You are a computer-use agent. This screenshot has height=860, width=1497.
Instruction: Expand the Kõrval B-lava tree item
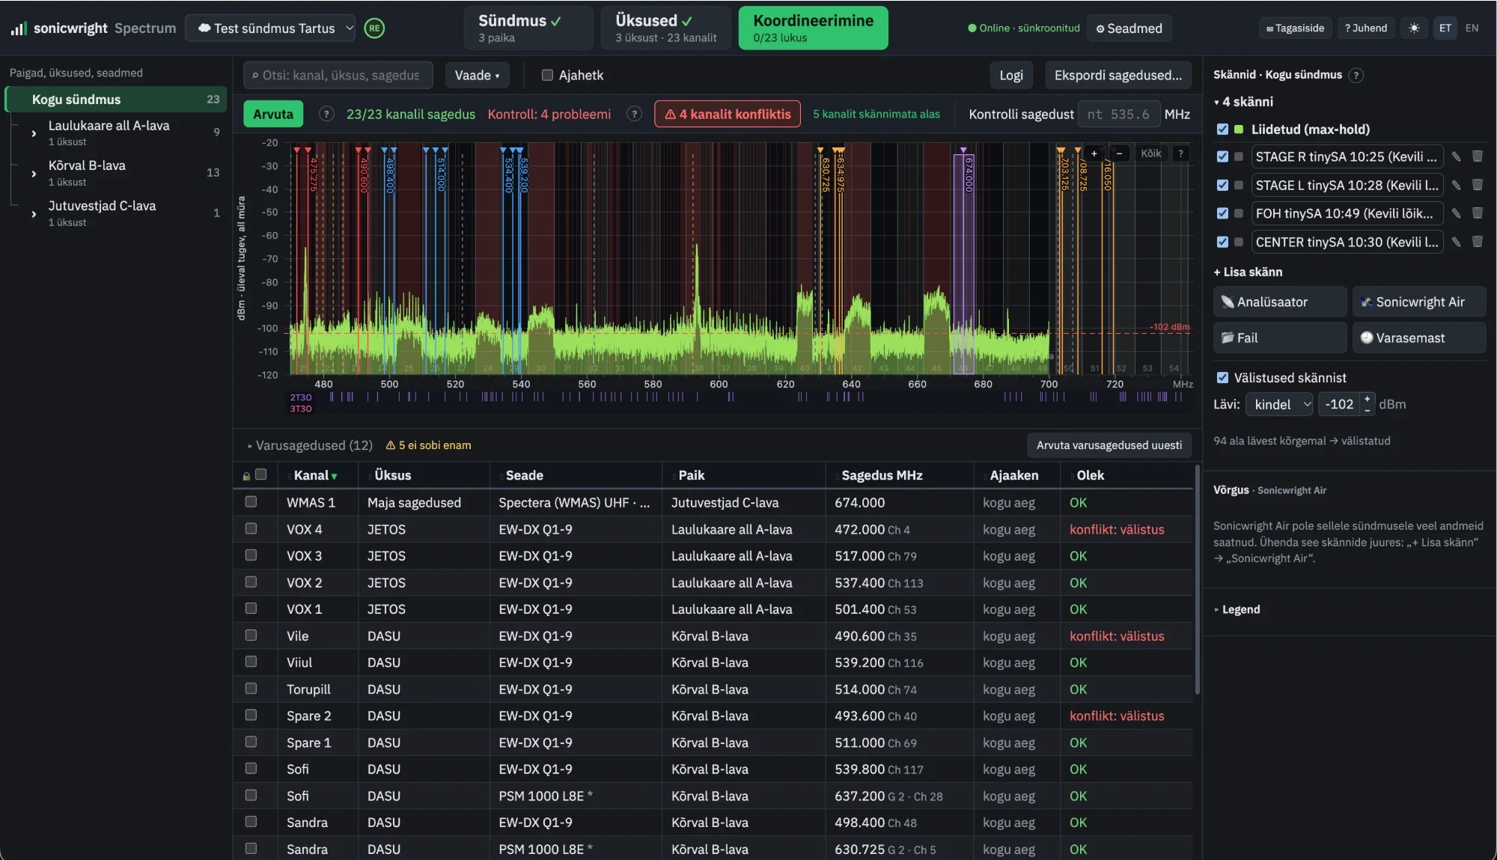tap(34, 174)
